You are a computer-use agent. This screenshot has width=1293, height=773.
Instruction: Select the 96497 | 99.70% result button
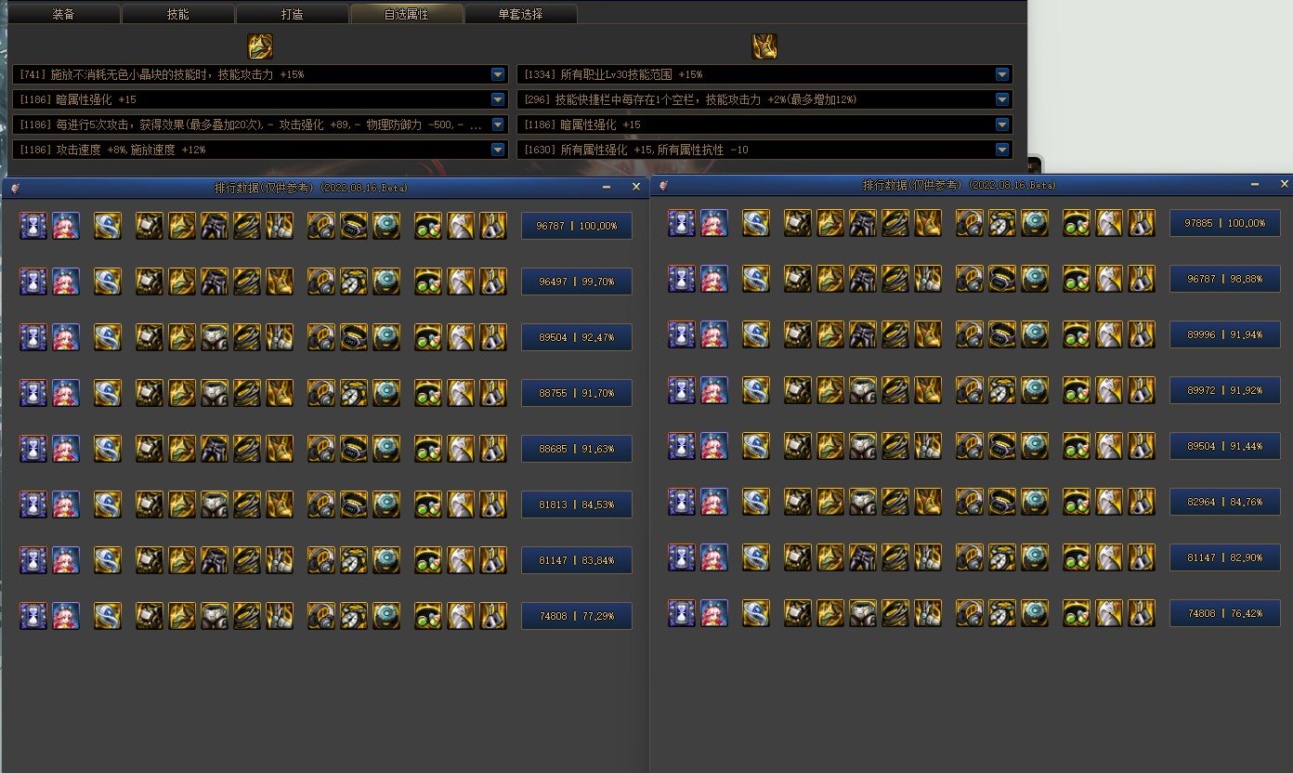pyautogui.click(x=577, y=282)
